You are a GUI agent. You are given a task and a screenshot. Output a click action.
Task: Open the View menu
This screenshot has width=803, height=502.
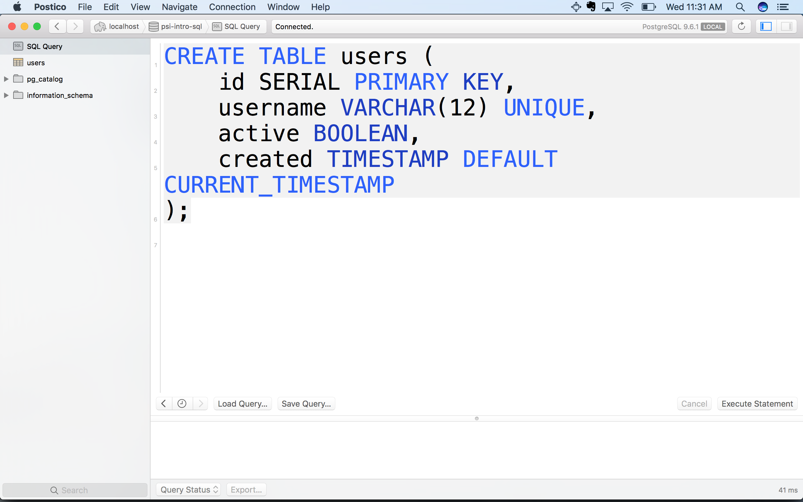pyautogui.click(x=140, y=7)
